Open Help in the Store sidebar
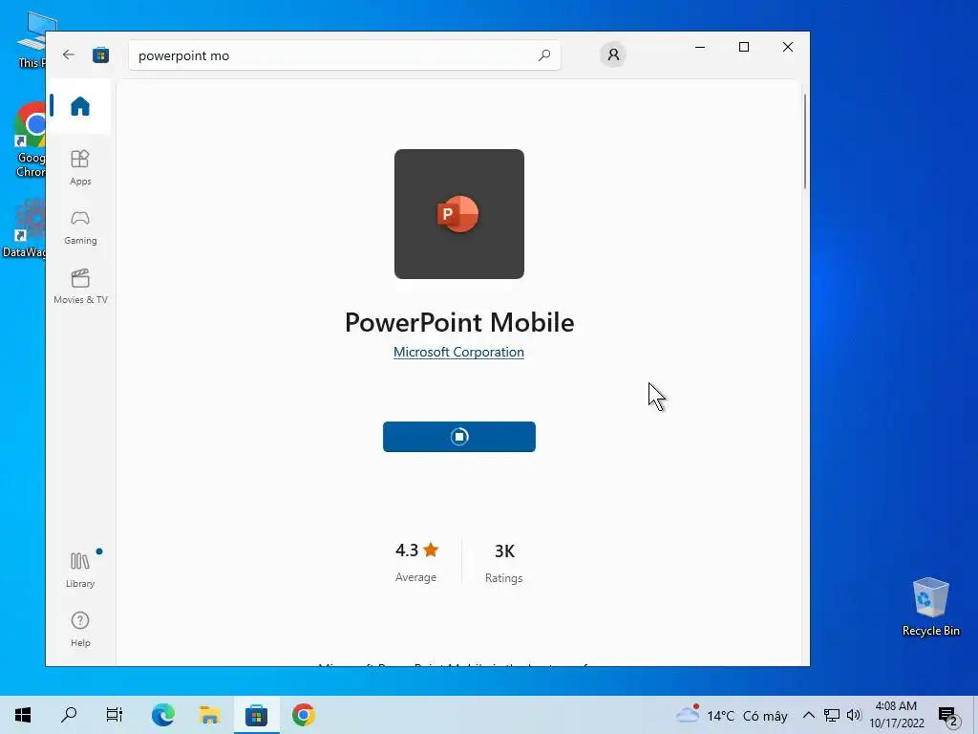This screenshot has width=978, height=734. (80, 629)
